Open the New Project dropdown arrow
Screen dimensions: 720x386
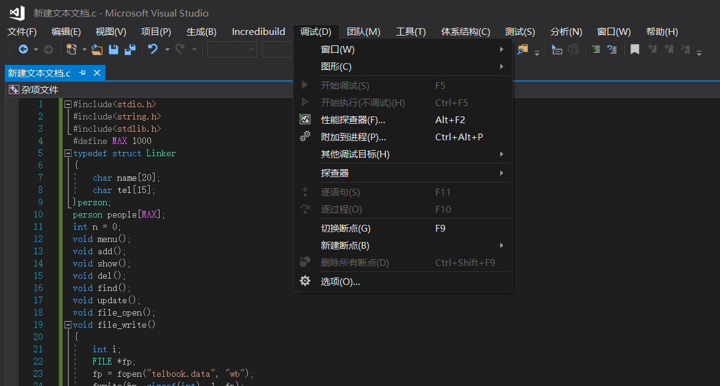click(84, 50)
